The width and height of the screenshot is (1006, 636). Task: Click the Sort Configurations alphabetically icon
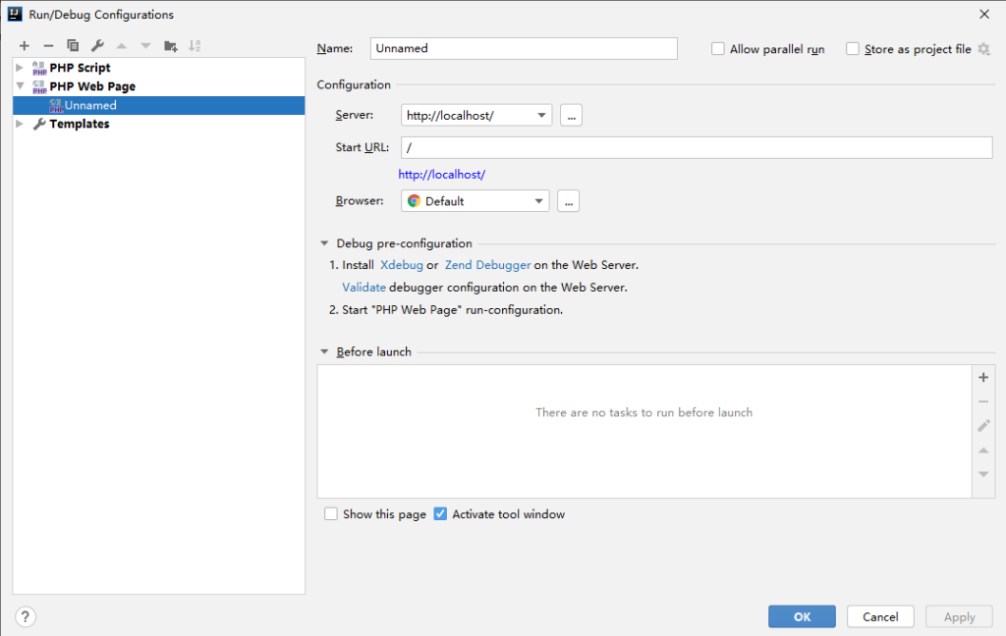coord(195,46)
